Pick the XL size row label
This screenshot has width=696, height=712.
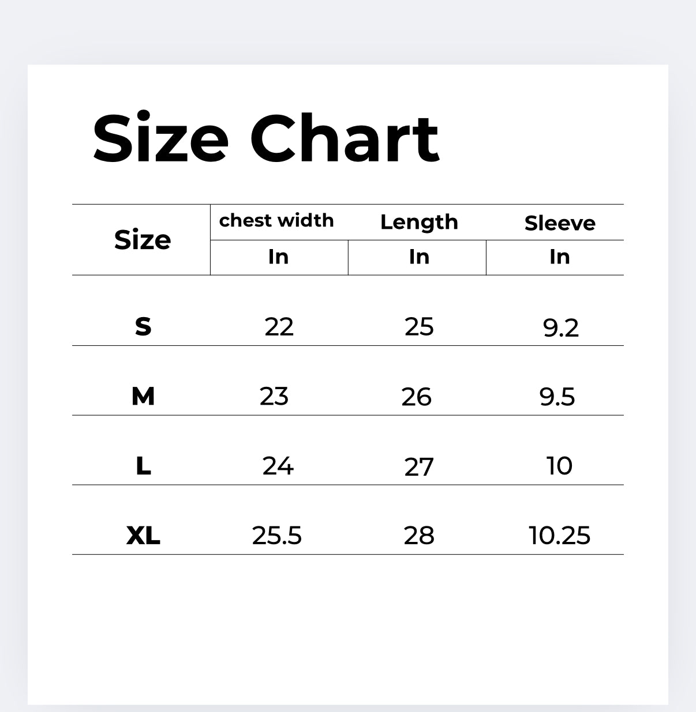point(143,536)
